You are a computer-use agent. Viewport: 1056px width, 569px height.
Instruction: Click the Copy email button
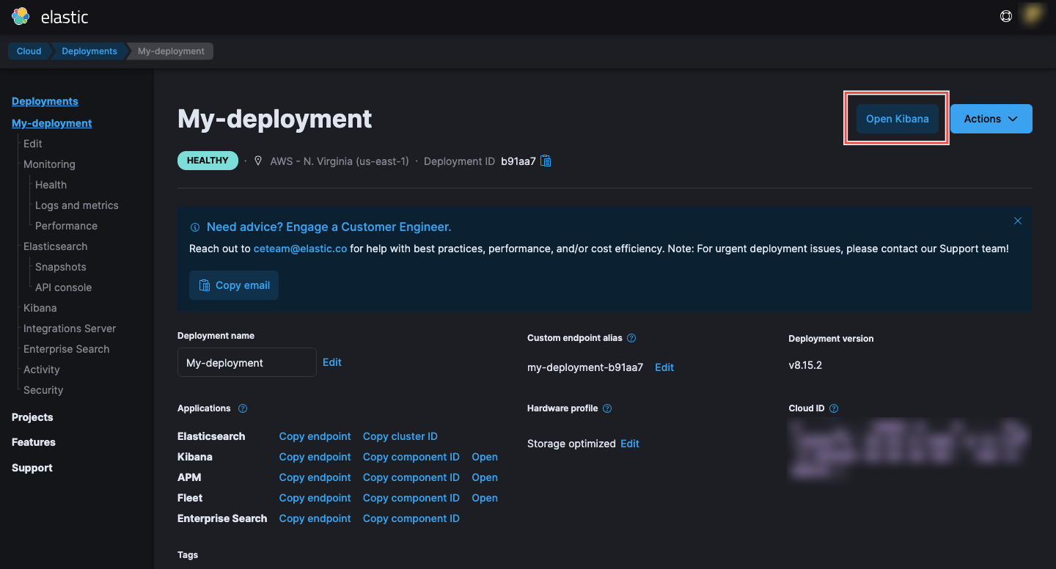click(x=233, y=285)
